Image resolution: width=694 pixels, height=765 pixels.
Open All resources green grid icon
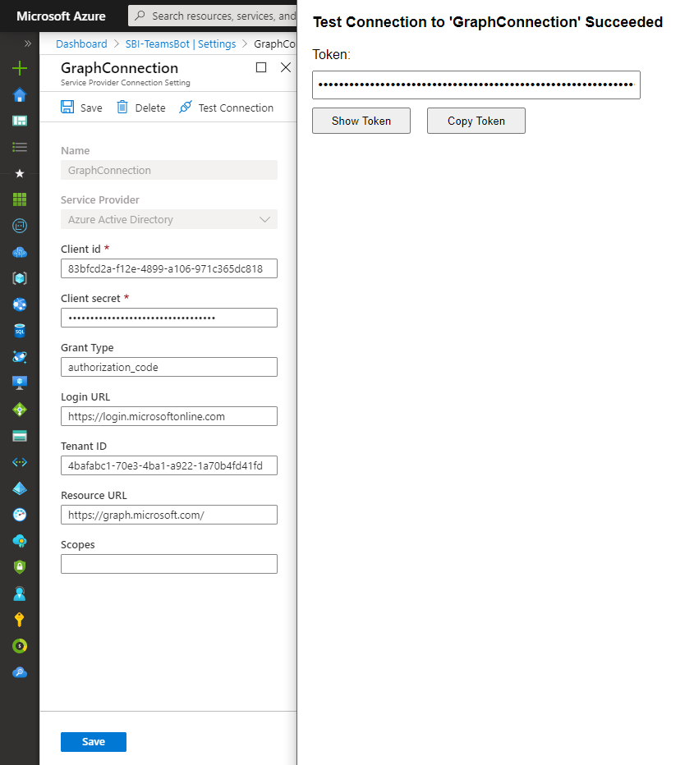[x=20, y=199]
